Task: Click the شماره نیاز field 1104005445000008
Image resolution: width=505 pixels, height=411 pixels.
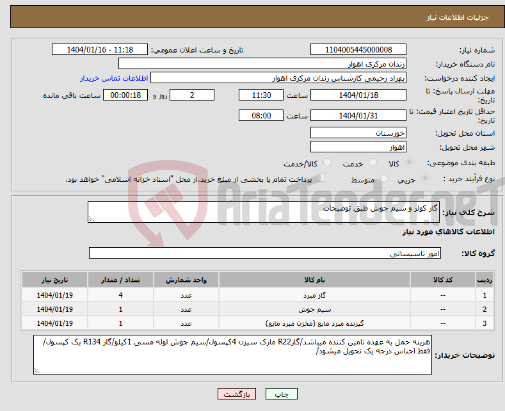Action: click(x=358, y=49)
